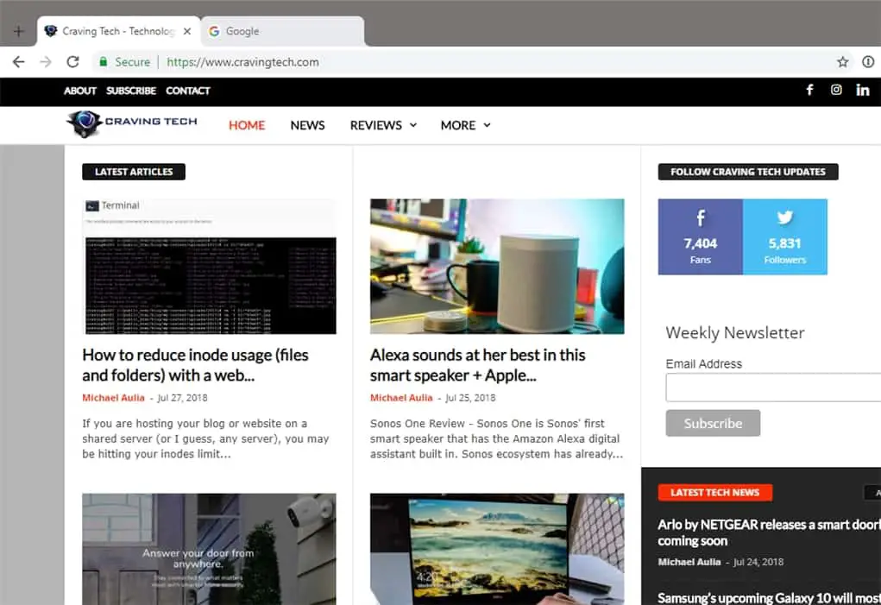Image resolution: width=881 pixels, height=605 pixels.
Task: Close the Craving Tech browser tab
Action: 187,31
